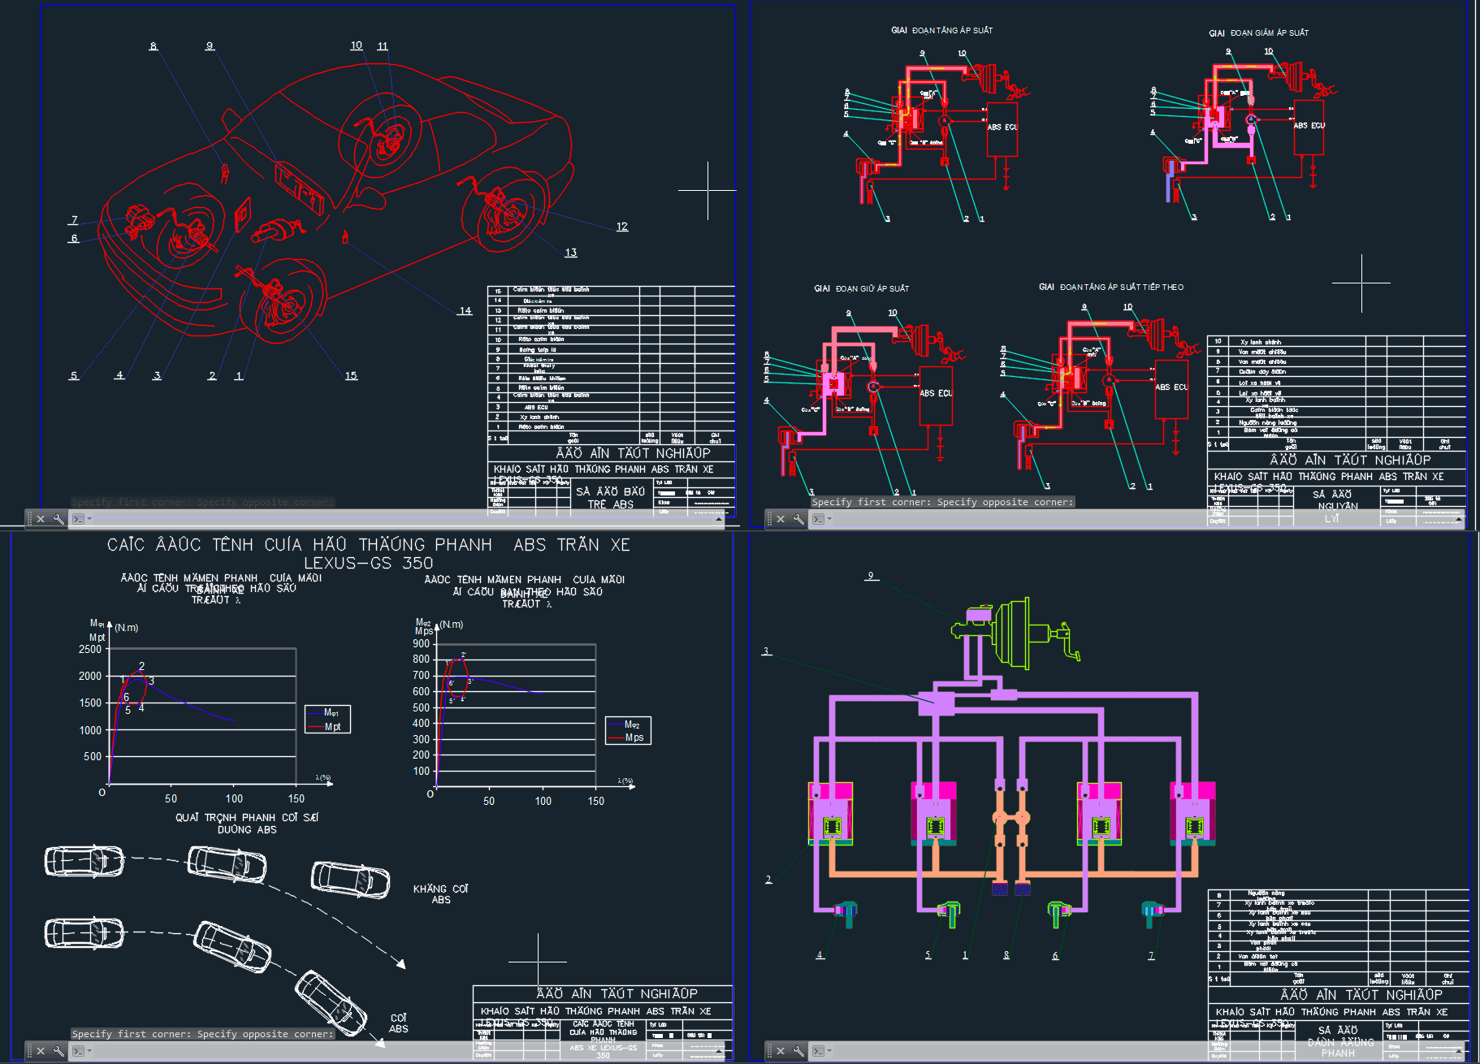Expand command history arrow in hydraulic circuit window
Viewport: 1480px width, 1064px height.
click(1459, 1051)
